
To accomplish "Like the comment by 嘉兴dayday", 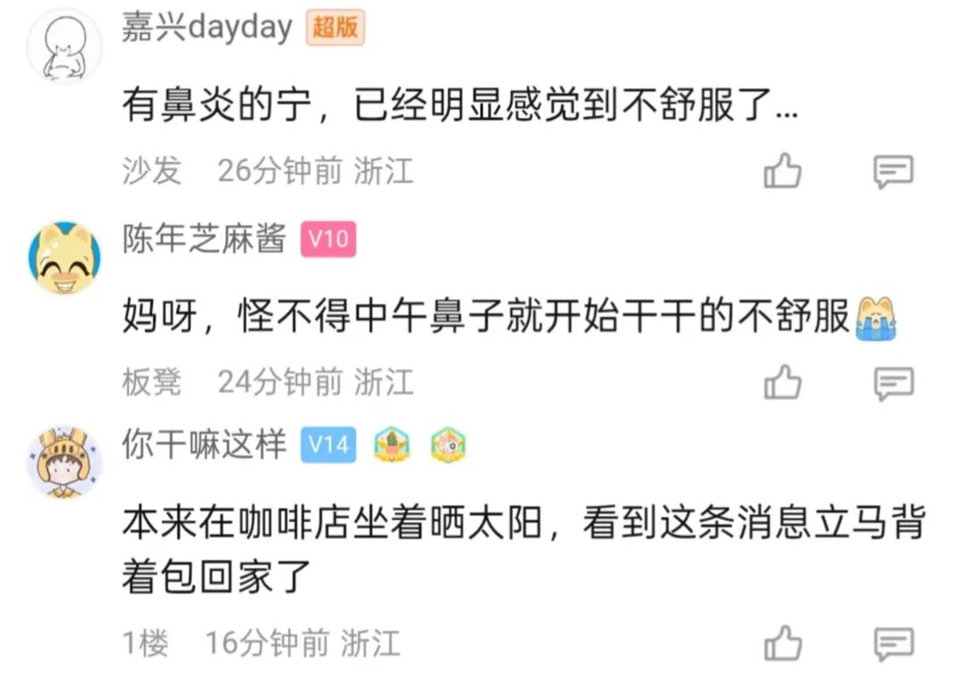I will (x=783, y=171).
